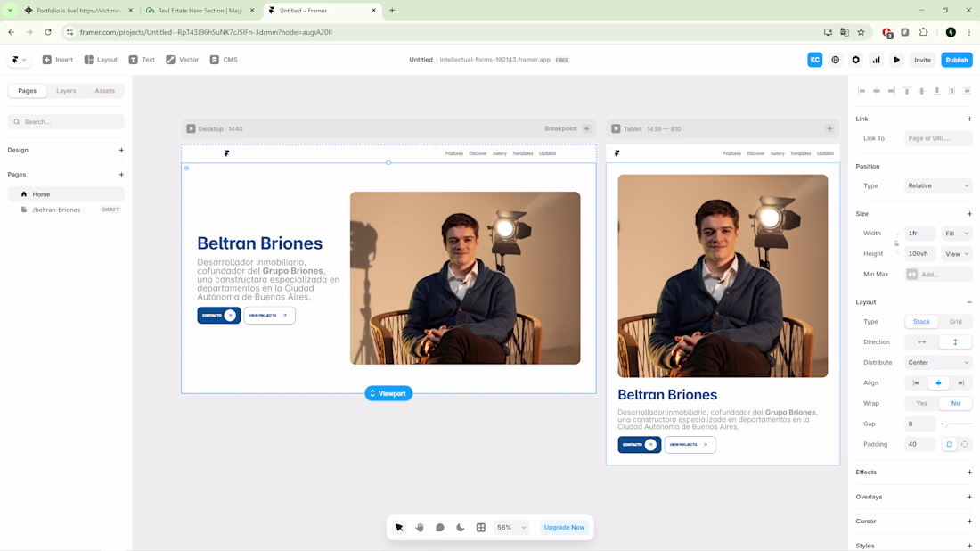
Task: Expand the Overlays section
Action: pos(969,497)
